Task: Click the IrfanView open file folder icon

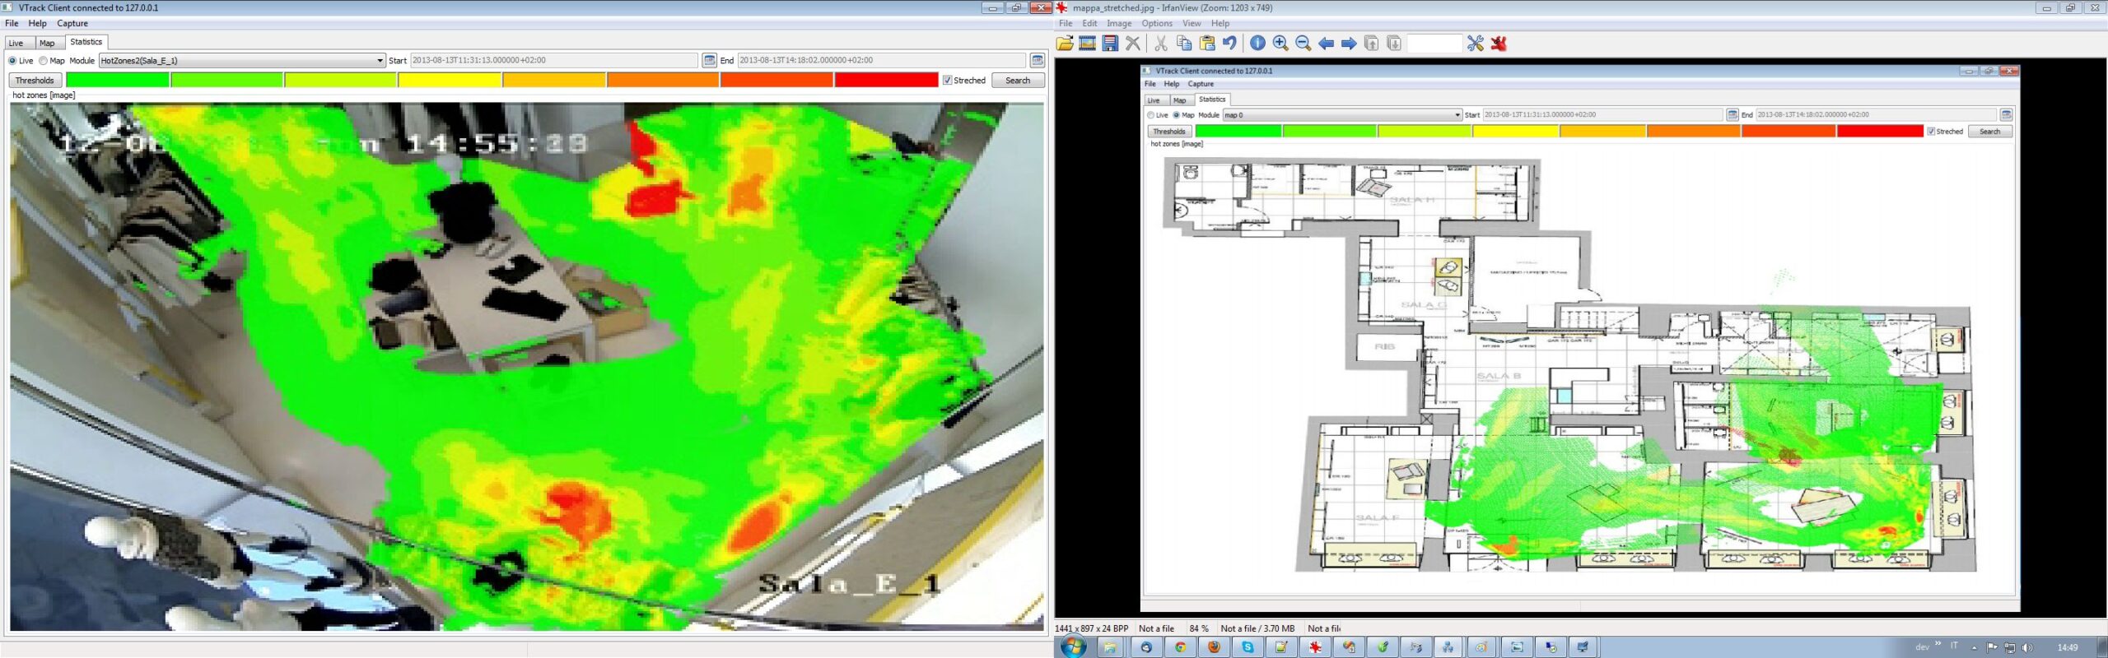Action: pyautogui.click(x=1065, y=44)
